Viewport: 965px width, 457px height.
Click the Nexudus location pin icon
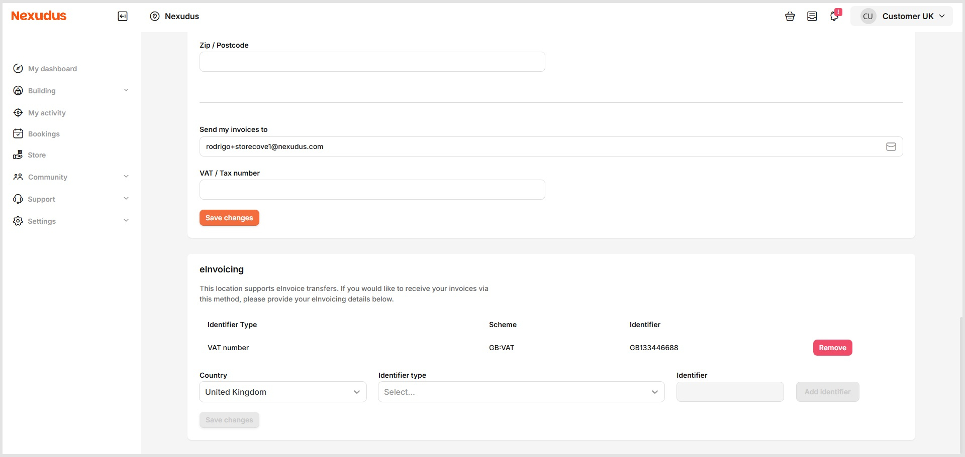(x=154, y=16)
